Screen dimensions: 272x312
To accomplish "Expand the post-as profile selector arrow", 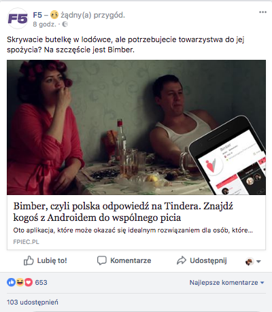I will click(258, 262).
